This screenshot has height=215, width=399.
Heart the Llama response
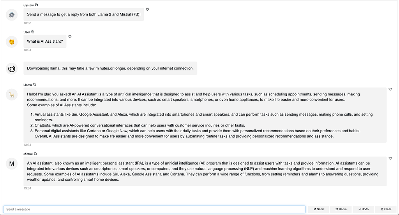tap(390, 89)
